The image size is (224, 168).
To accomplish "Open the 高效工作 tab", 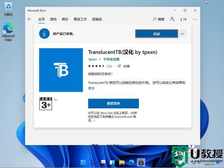I will click(80, 19).
